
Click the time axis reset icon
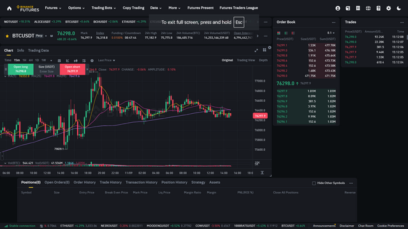click(262, 172)
